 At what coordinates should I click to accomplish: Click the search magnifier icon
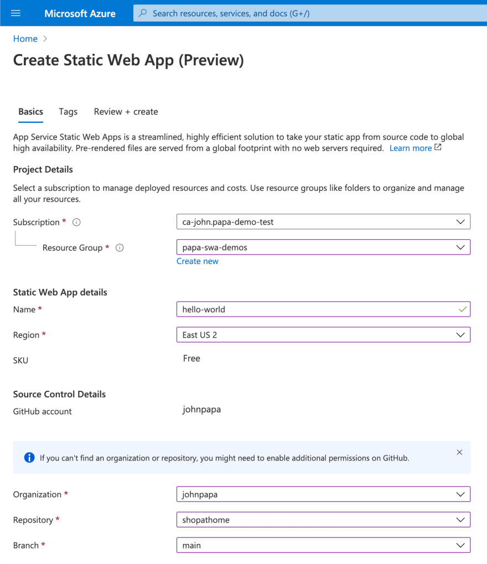143,13
